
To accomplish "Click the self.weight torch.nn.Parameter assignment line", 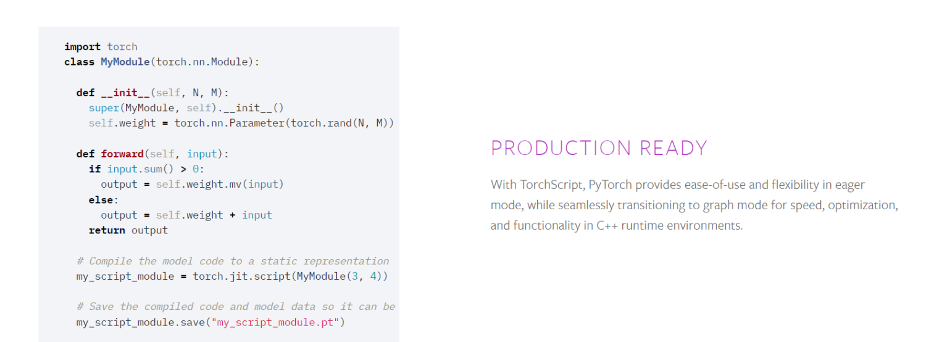I will (241, 123).
